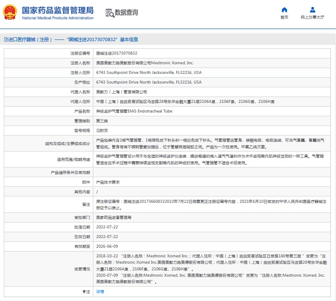Open the 详情 details link
This screenshot has width=336, height=301.
[100, 292]
